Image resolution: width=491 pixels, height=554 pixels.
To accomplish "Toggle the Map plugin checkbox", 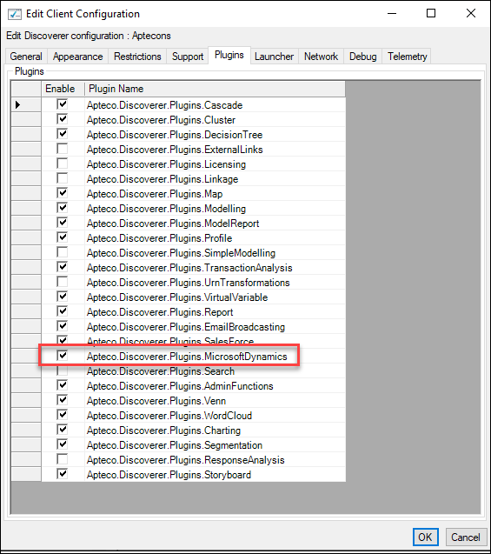I will click(63, 193).
